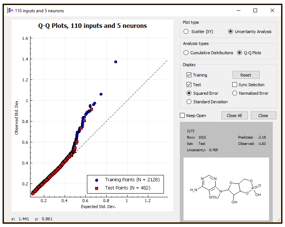This screenshot has height=227, width=285.
Task: Click the Observed Std. Dev. axis label
Action: 17,117
